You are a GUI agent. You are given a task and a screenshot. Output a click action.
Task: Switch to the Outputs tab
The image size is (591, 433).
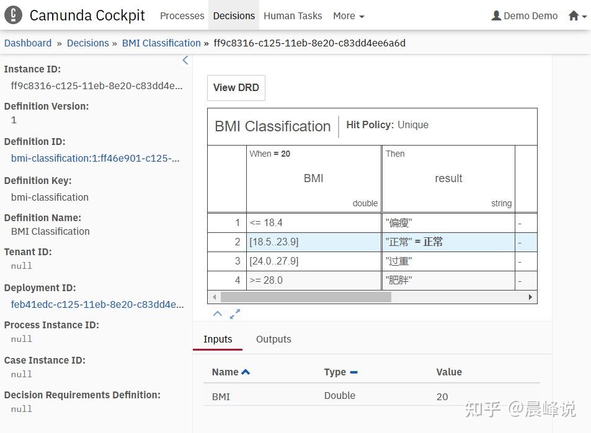273,339
